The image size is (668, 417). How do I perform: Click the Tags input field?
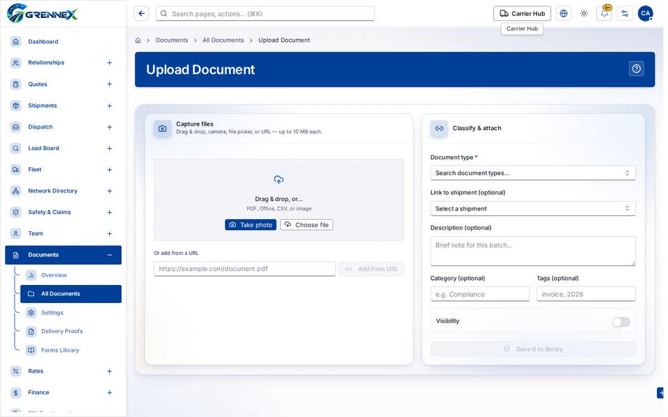click(x=586, y=294)
